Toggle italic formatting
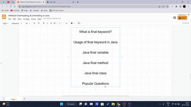 point(47,23)
